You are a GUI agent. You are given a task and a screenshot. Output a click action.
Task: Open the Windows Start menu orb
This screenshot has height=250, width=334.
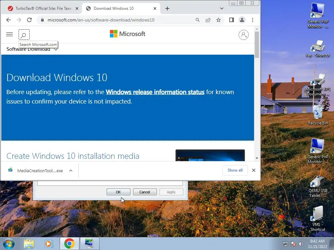(8, 243)
